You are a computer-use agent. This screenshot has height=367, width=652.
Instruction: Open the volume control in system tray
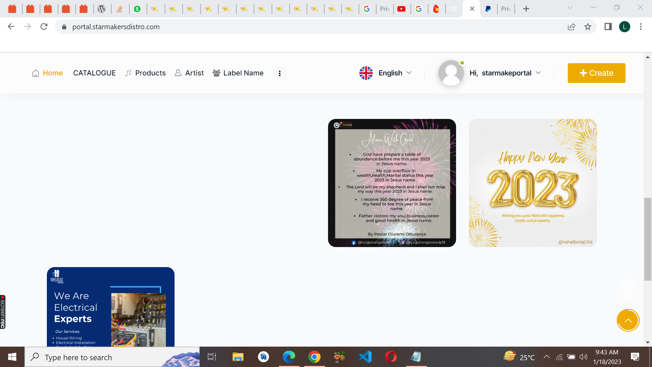pos(583,357)
